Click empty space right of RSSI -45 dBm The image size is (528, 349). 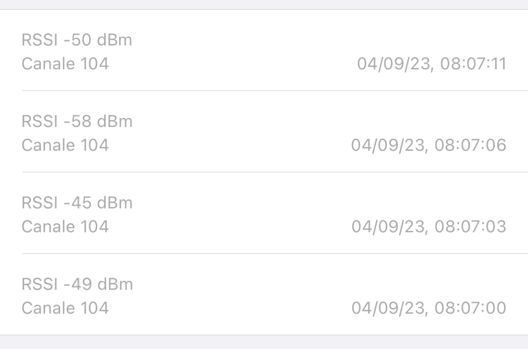(x=320, y=203)
